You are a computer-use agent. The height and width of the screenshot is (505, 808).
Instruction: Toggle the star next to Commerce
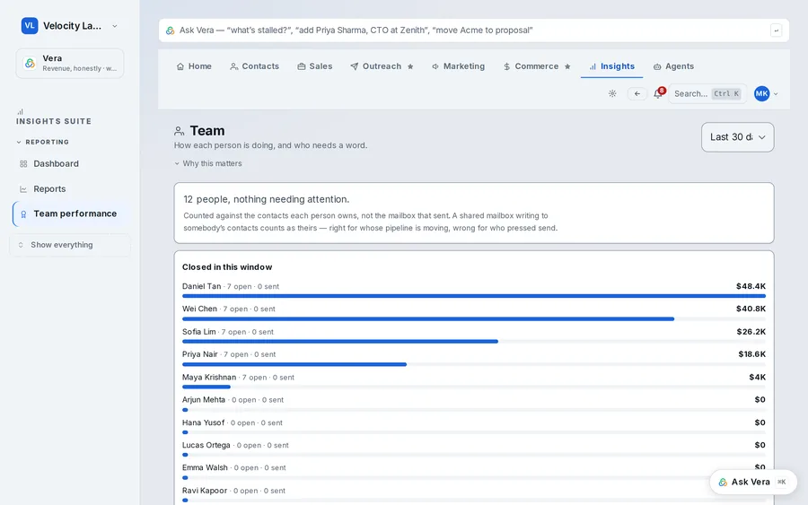(x=567, y=66)
